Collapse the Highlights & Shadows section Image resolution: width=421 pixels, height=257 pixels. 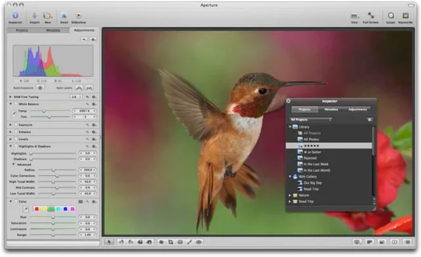click(x=11, y=146)
